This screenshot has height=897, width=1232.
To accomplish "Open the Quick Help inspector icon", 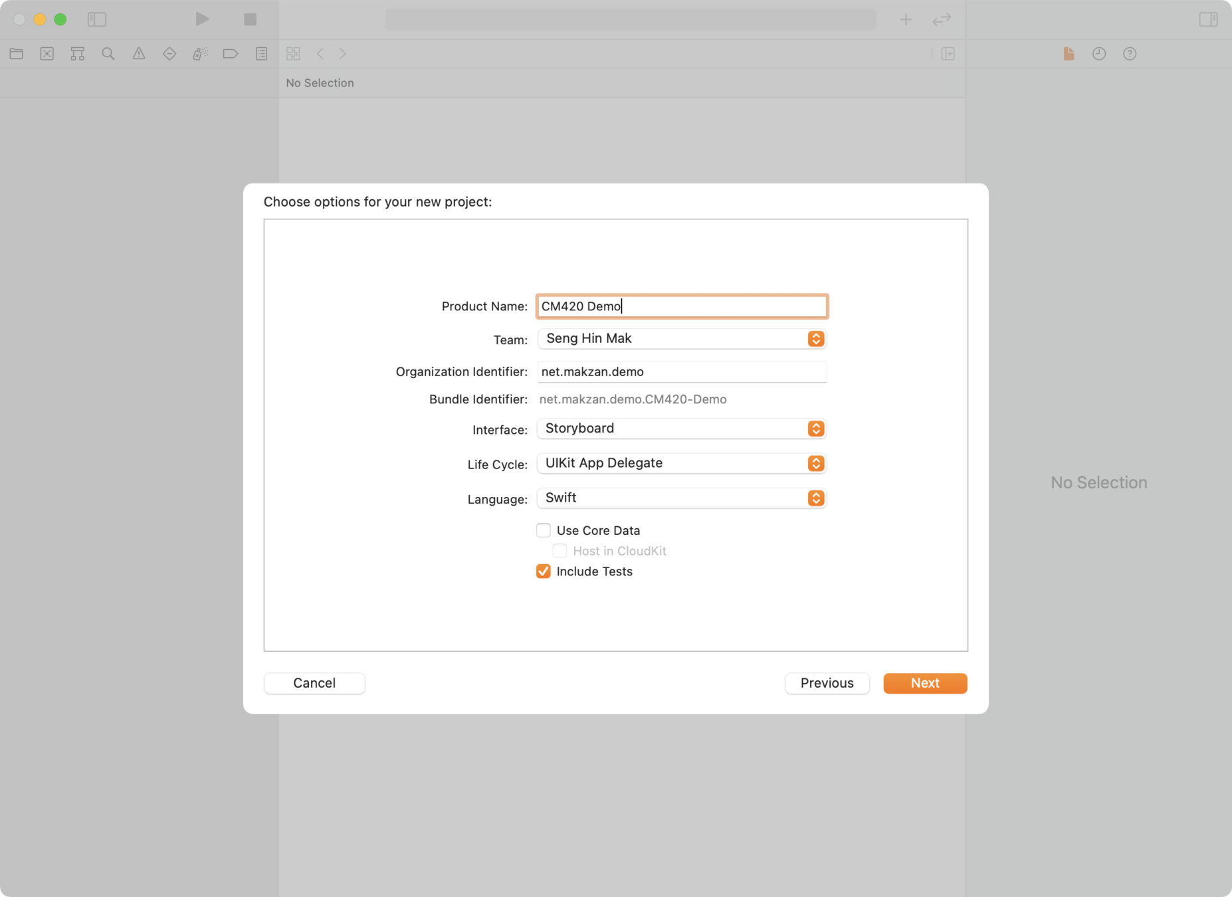I will (1130, 54).
